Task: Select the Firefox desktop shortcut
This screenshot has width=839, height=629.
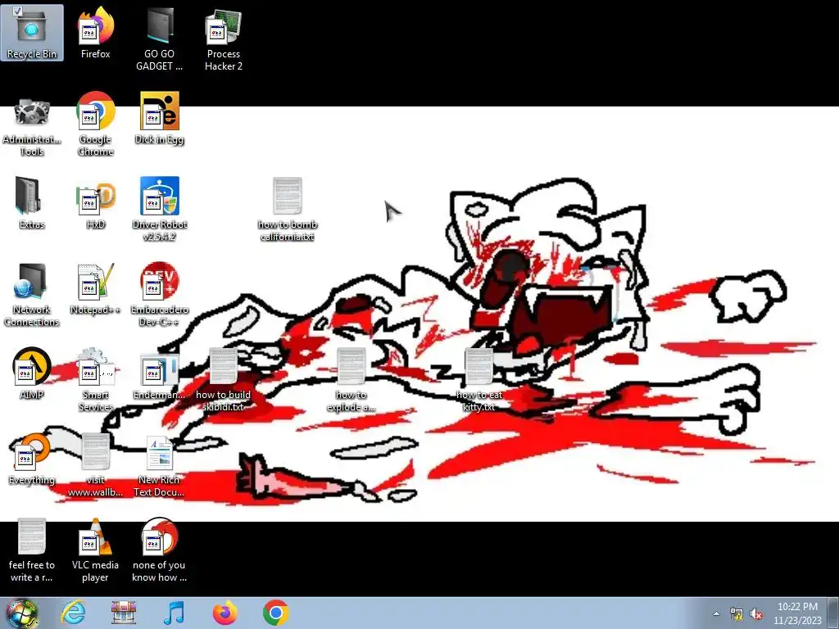Action: (x=95, y=33)
